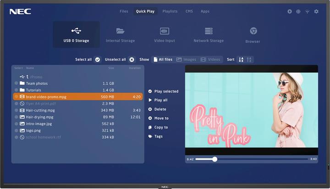Click Play selected button
Viewport: 330px width, 189px height.
click(163, 91)
